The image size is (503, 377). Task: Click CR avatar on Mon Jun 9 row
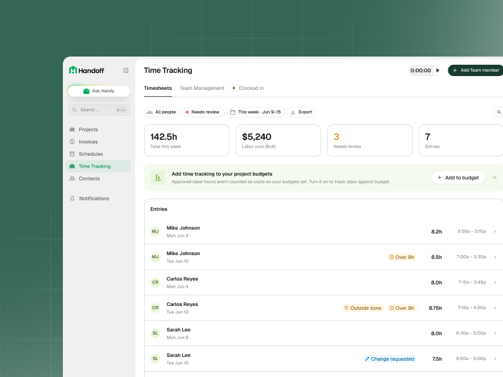[x=155, y=282]
